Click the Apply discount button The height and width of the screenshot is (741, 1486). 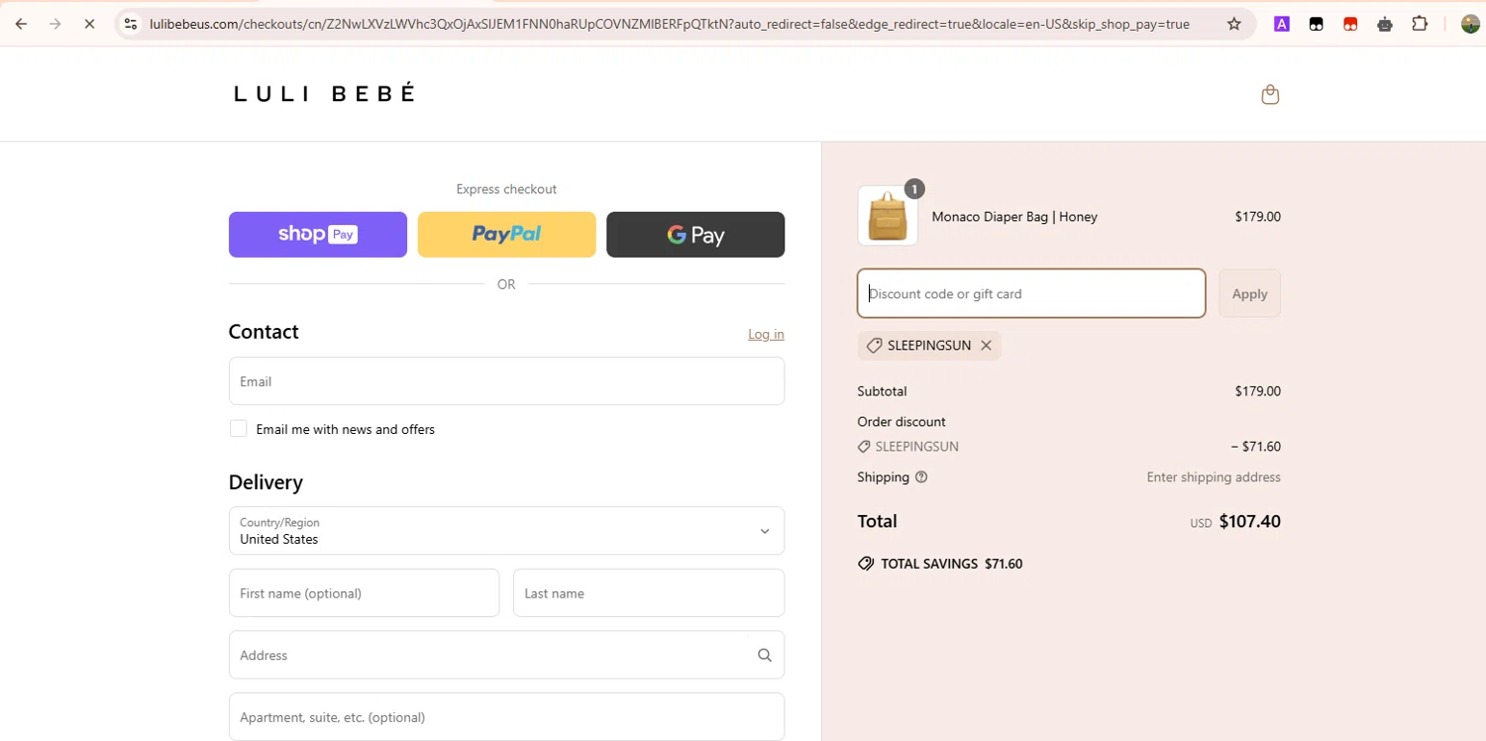click(1249, 293)
